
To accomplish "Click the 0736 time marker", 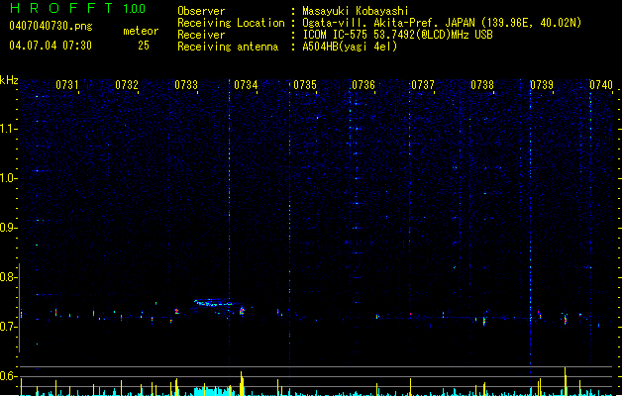I will (x=363, y=85).
